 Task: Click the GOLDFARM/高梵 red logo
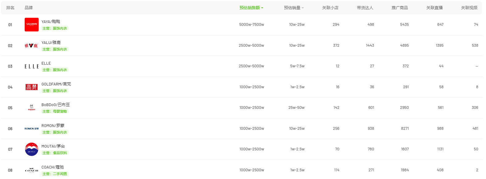click(x=31, y=87)
